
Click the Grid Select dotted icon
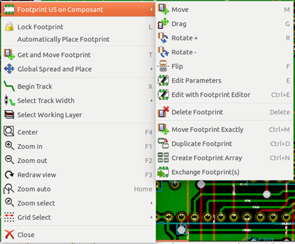[x=9, y=217]
